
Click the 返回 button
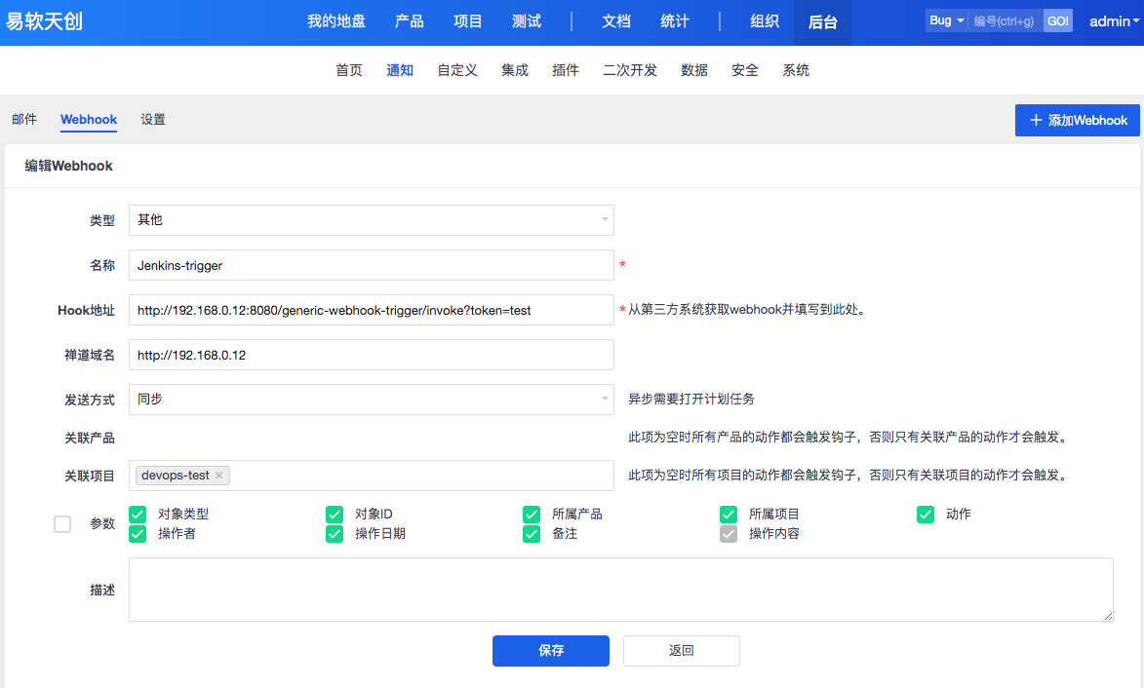click(682, 651)
